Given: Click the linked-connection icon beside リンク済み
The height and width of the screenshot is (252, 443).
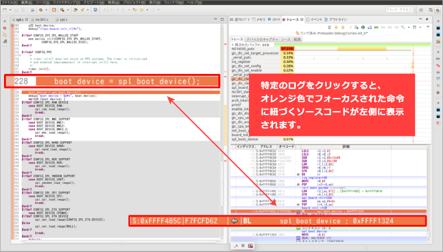Looking at the screenshot, I should click(297, 33).
